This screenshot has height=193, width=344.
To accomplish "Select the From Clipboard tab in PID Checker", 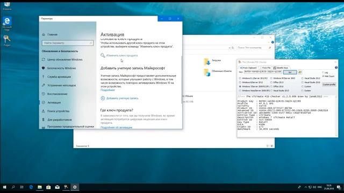I will pos(248,68).
